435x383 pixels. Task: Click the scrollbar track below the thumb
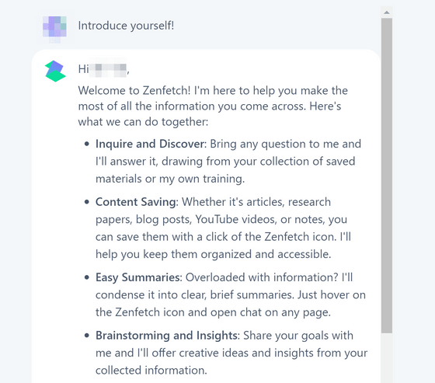(387, 358)
